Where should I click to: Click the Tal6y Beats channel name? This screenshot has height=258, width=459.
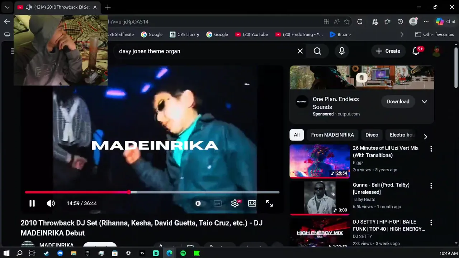pos(364,200)
